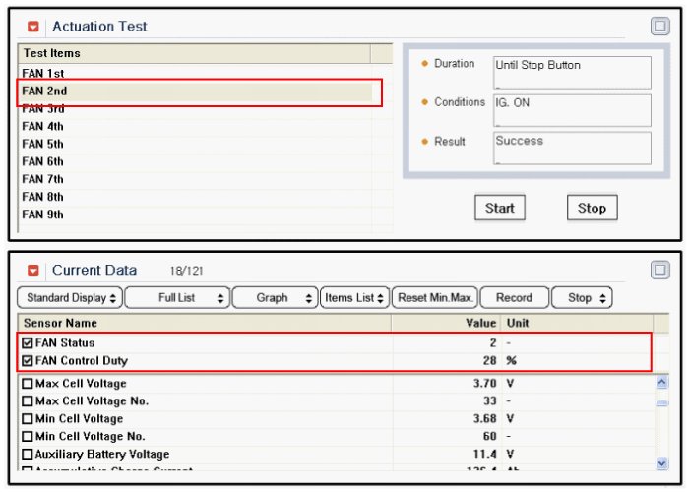689x492 pixels.
Task: Click the Duration field text box
Action: pos(572,72)
